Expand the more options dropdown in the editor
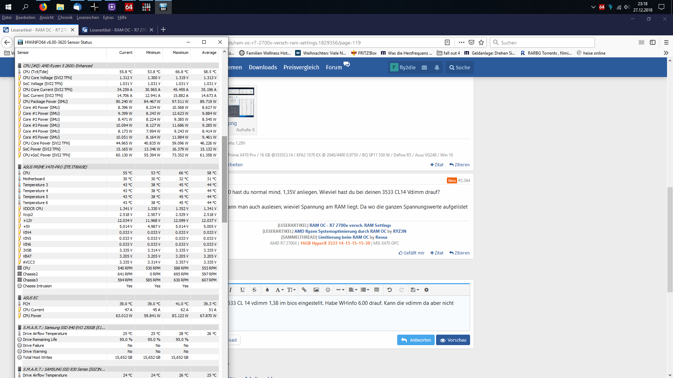This screenshot has height=378, width=673. pos(340,290)
